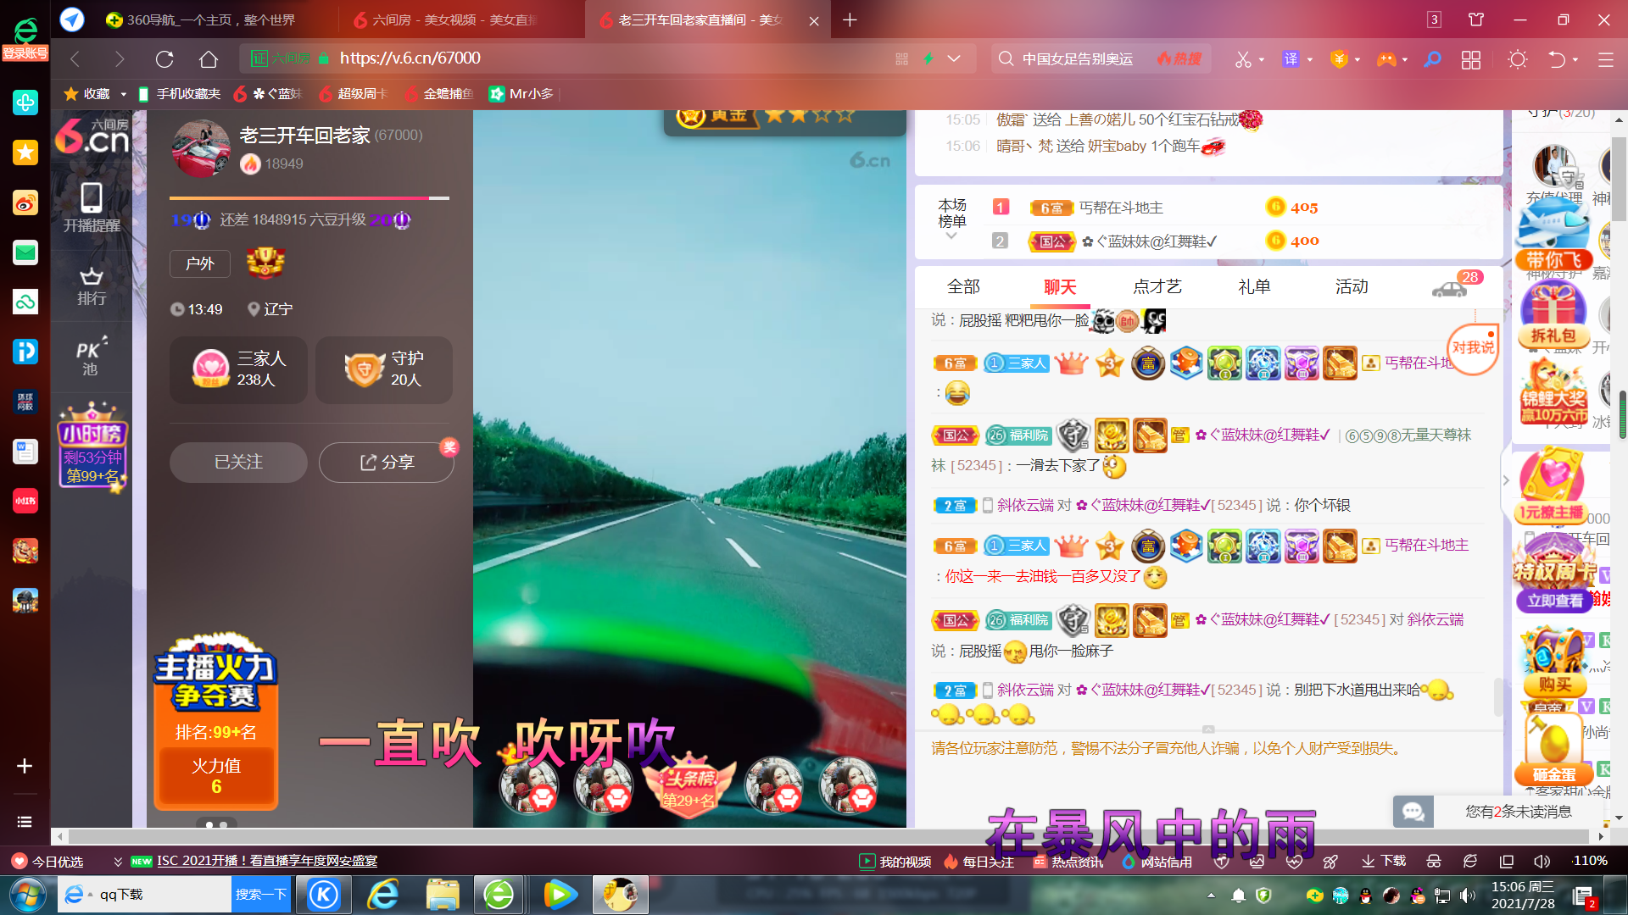Open the game controller icon in toolbar
1628x915 pixels.
click(1386, 59)
